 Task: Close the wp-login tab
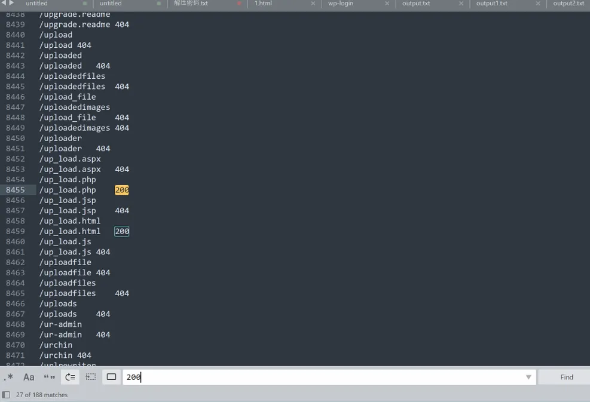click(387, 4)
